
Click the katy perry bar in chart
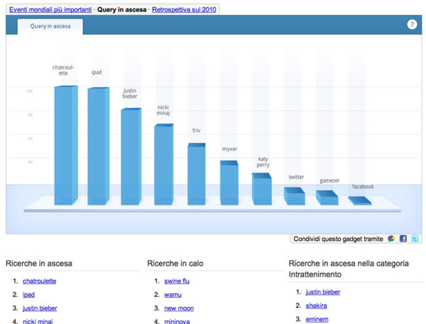[x=262, y=189]
